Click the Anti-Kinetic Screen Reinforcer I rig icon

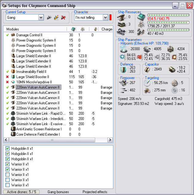click(13, 129)
